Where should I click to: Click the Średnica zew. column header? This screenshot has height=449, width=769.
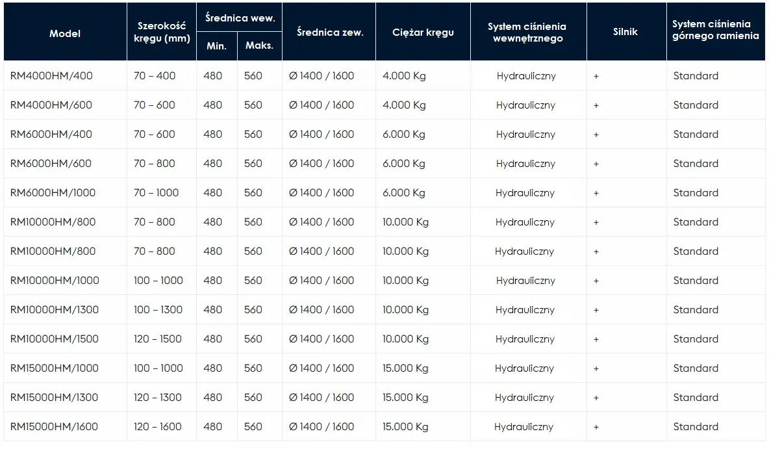coord(330,32)
